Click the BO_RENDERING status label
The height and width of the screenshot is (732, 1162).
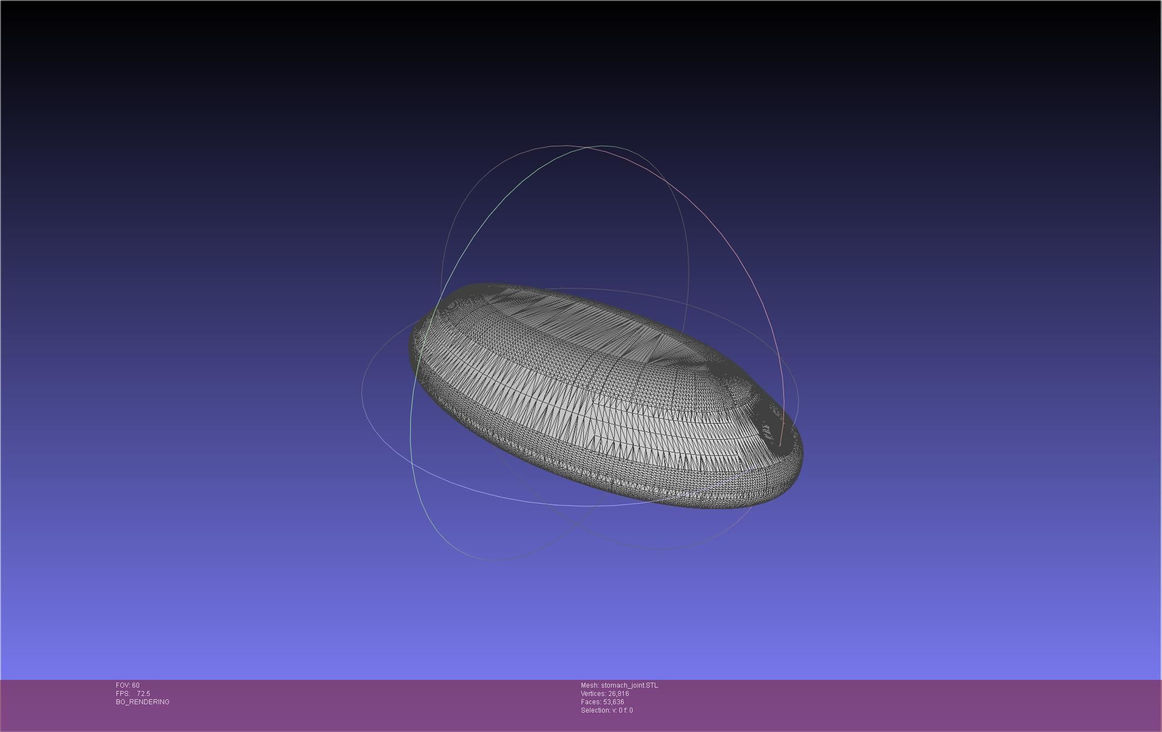point(142,702)
